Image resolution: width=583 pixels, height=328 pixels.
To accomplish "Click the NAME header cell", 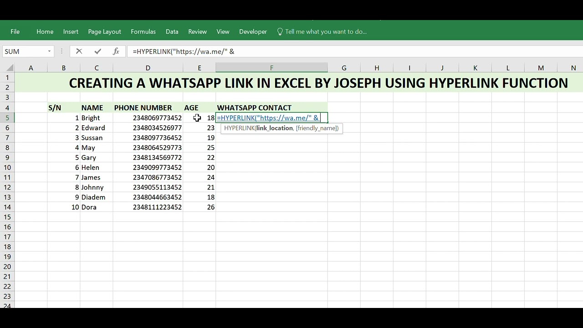I will click(96, 108).
